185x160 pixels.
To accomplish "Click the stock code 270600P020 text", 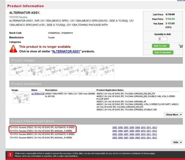I will pyautogui.click(x=54, y=33).
